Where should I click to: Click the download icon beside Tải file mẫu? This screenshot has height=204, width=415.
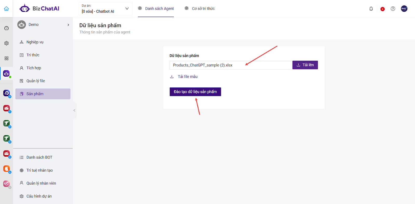click(x=172, y=77)
